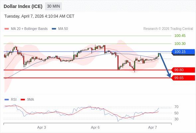Click the 100.45 resistance level label

point(180,36)
